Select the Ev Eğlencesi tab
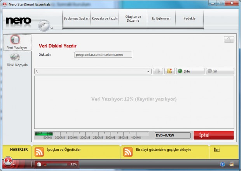Viewport: 241px width, 171px height. (161, 19)
